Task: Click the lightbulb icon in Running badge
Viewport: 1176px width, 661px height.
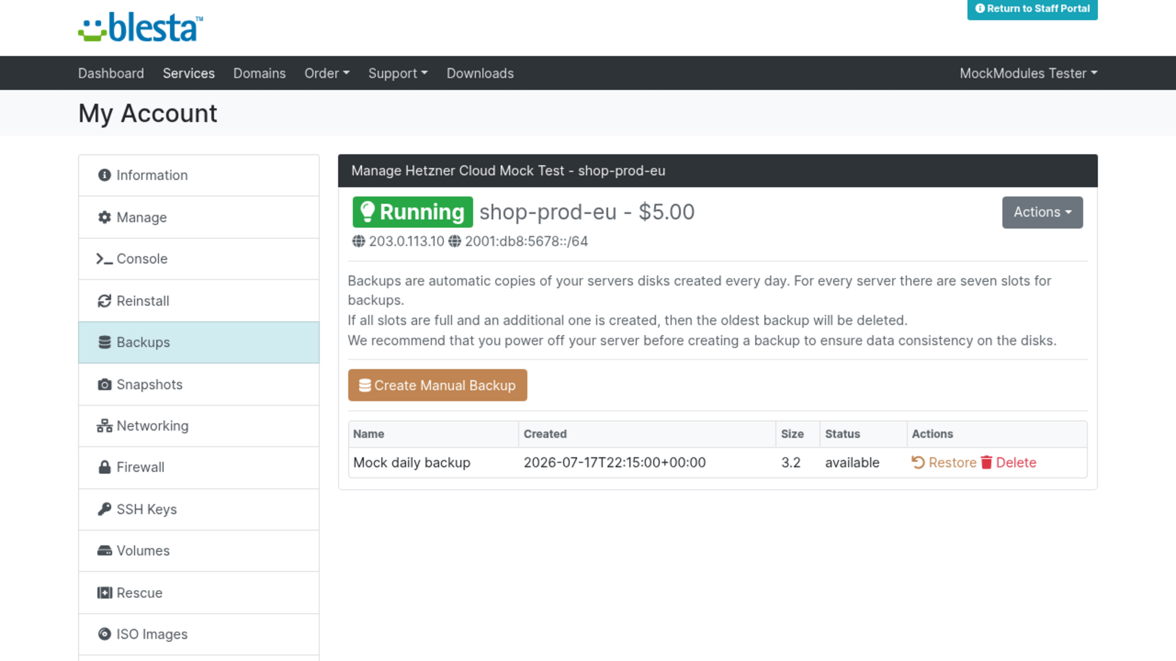Action: (367, 212)
